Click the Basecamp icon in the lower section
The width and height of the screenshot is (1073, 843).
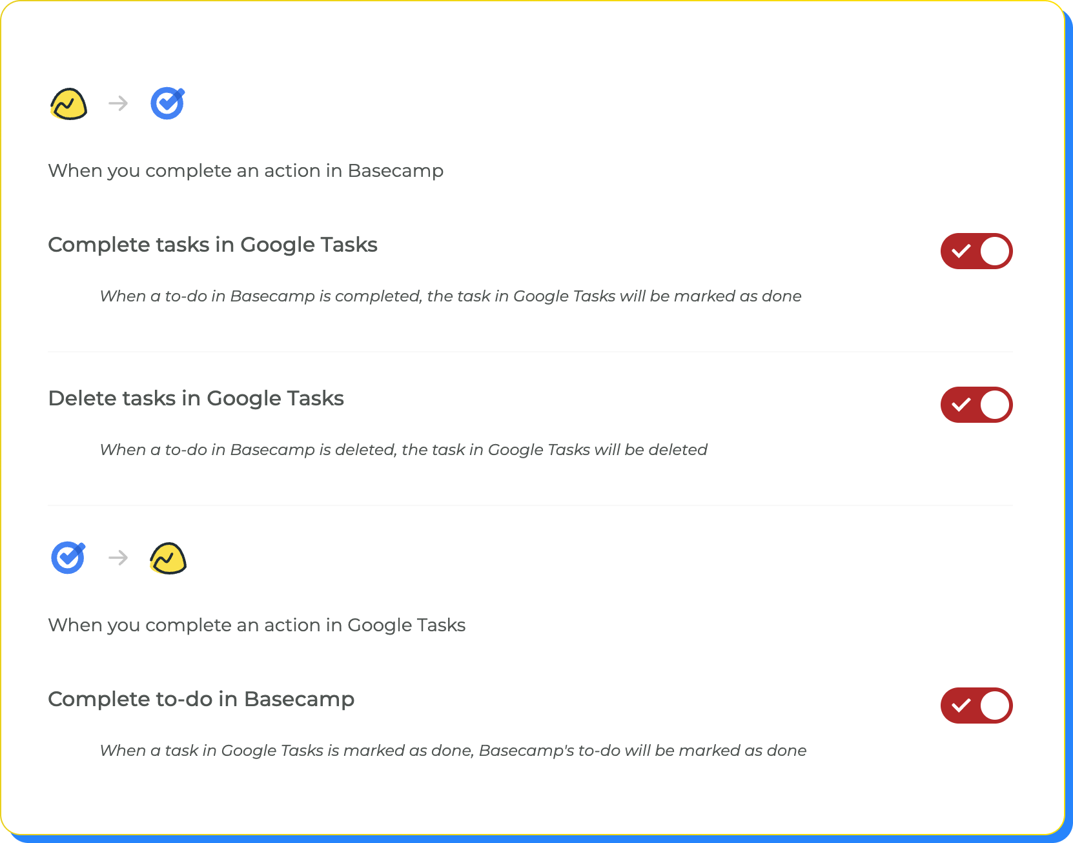pyautogui.click(x=169, y=557)
